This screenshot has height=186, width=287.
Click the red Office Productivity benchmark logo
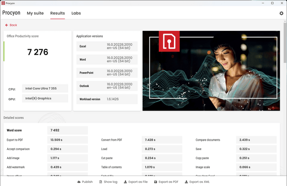(169, 41)
